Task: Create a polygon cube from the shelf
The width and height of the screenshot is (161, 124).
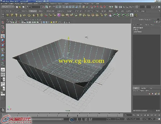Action: pyautogui.click(x=12, y=15)
